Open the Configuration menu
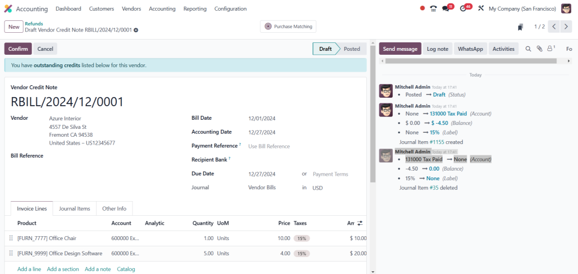This screenshot has height=274, width=578. click(x=230, y=8)
